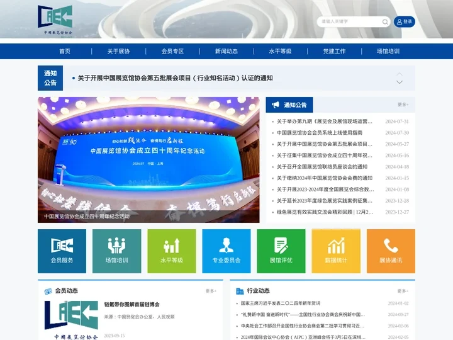
Task: Open notice 关于召开全国展览馆联络员座谈会的通知
Action: [x=322, y=166]
